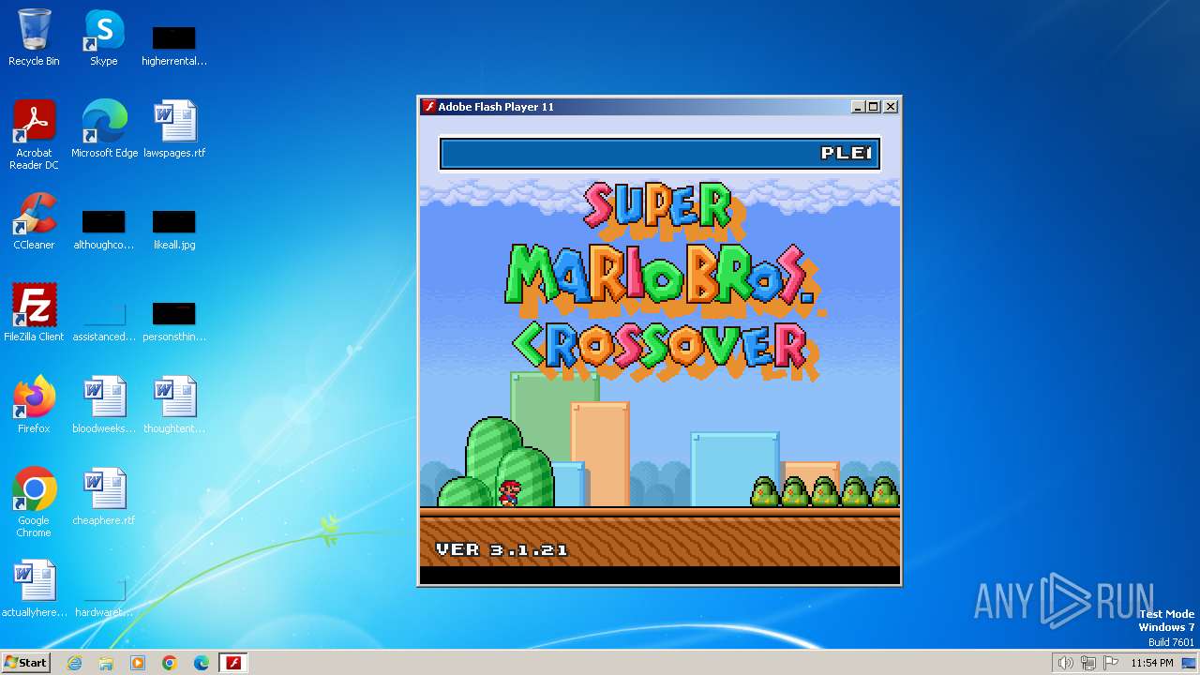Select the hardwareth desktop file

(104, 598)
